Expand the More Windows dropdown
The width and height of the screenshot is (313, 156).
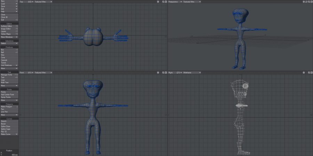coord(9,37)
